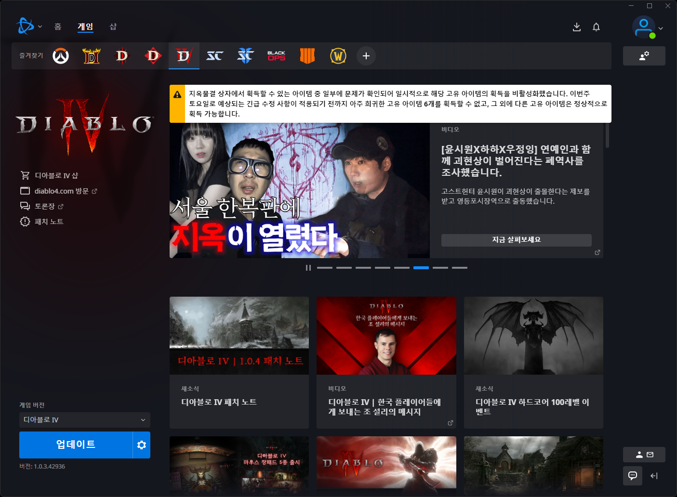Image resolution: width=677 pixels, height=497 pixels.
Task: Select the Black Ops 4 icon
Action: click(307, 56)
